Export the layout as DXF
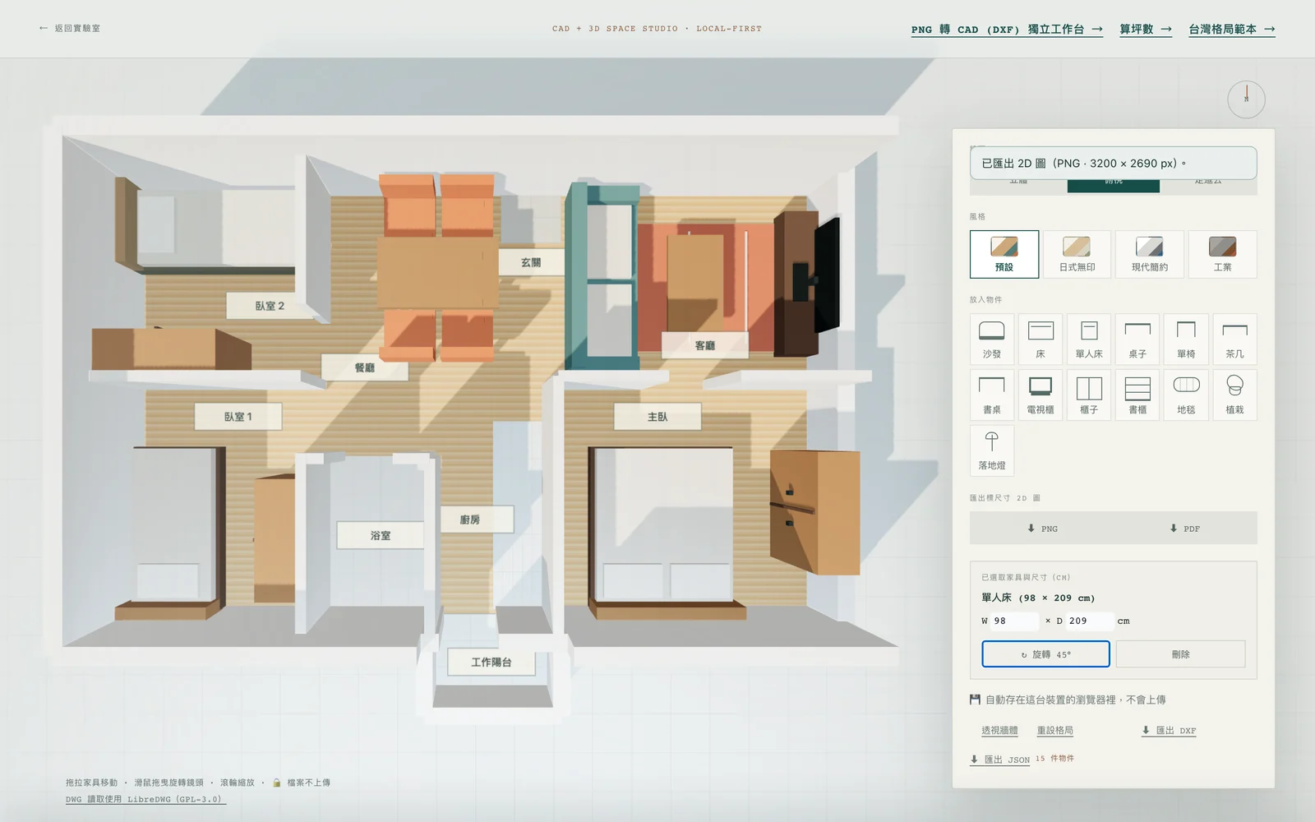This screenshot has width=1315, height=822. click(1169, 731)
